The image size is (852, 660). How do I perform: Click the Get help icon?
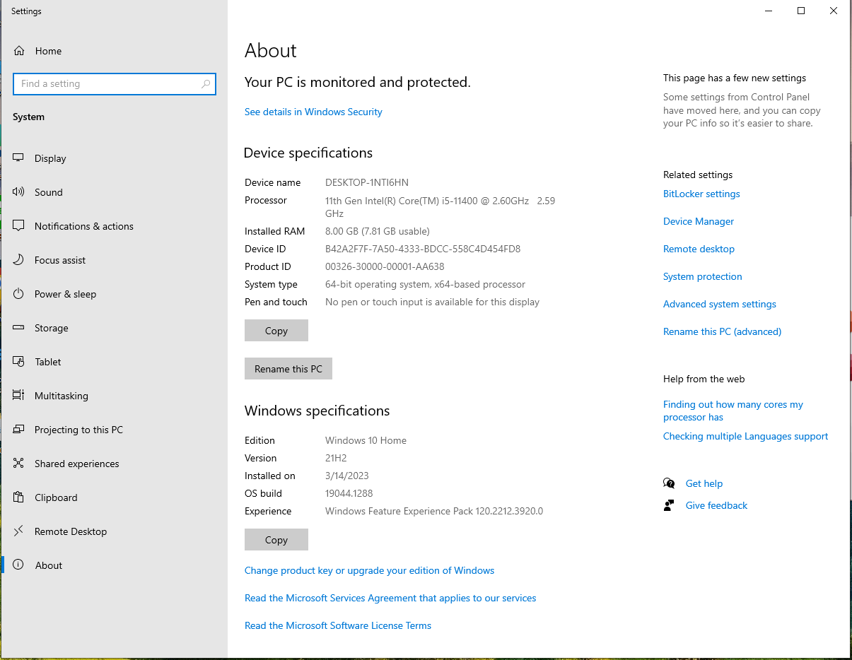(x=669, y=483)
